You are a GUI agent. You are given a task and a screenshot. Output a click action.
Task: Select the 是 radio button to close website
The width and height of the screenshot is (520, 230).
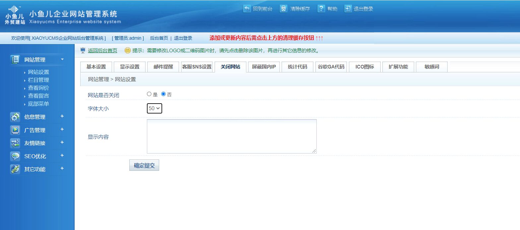click(149, 94)
